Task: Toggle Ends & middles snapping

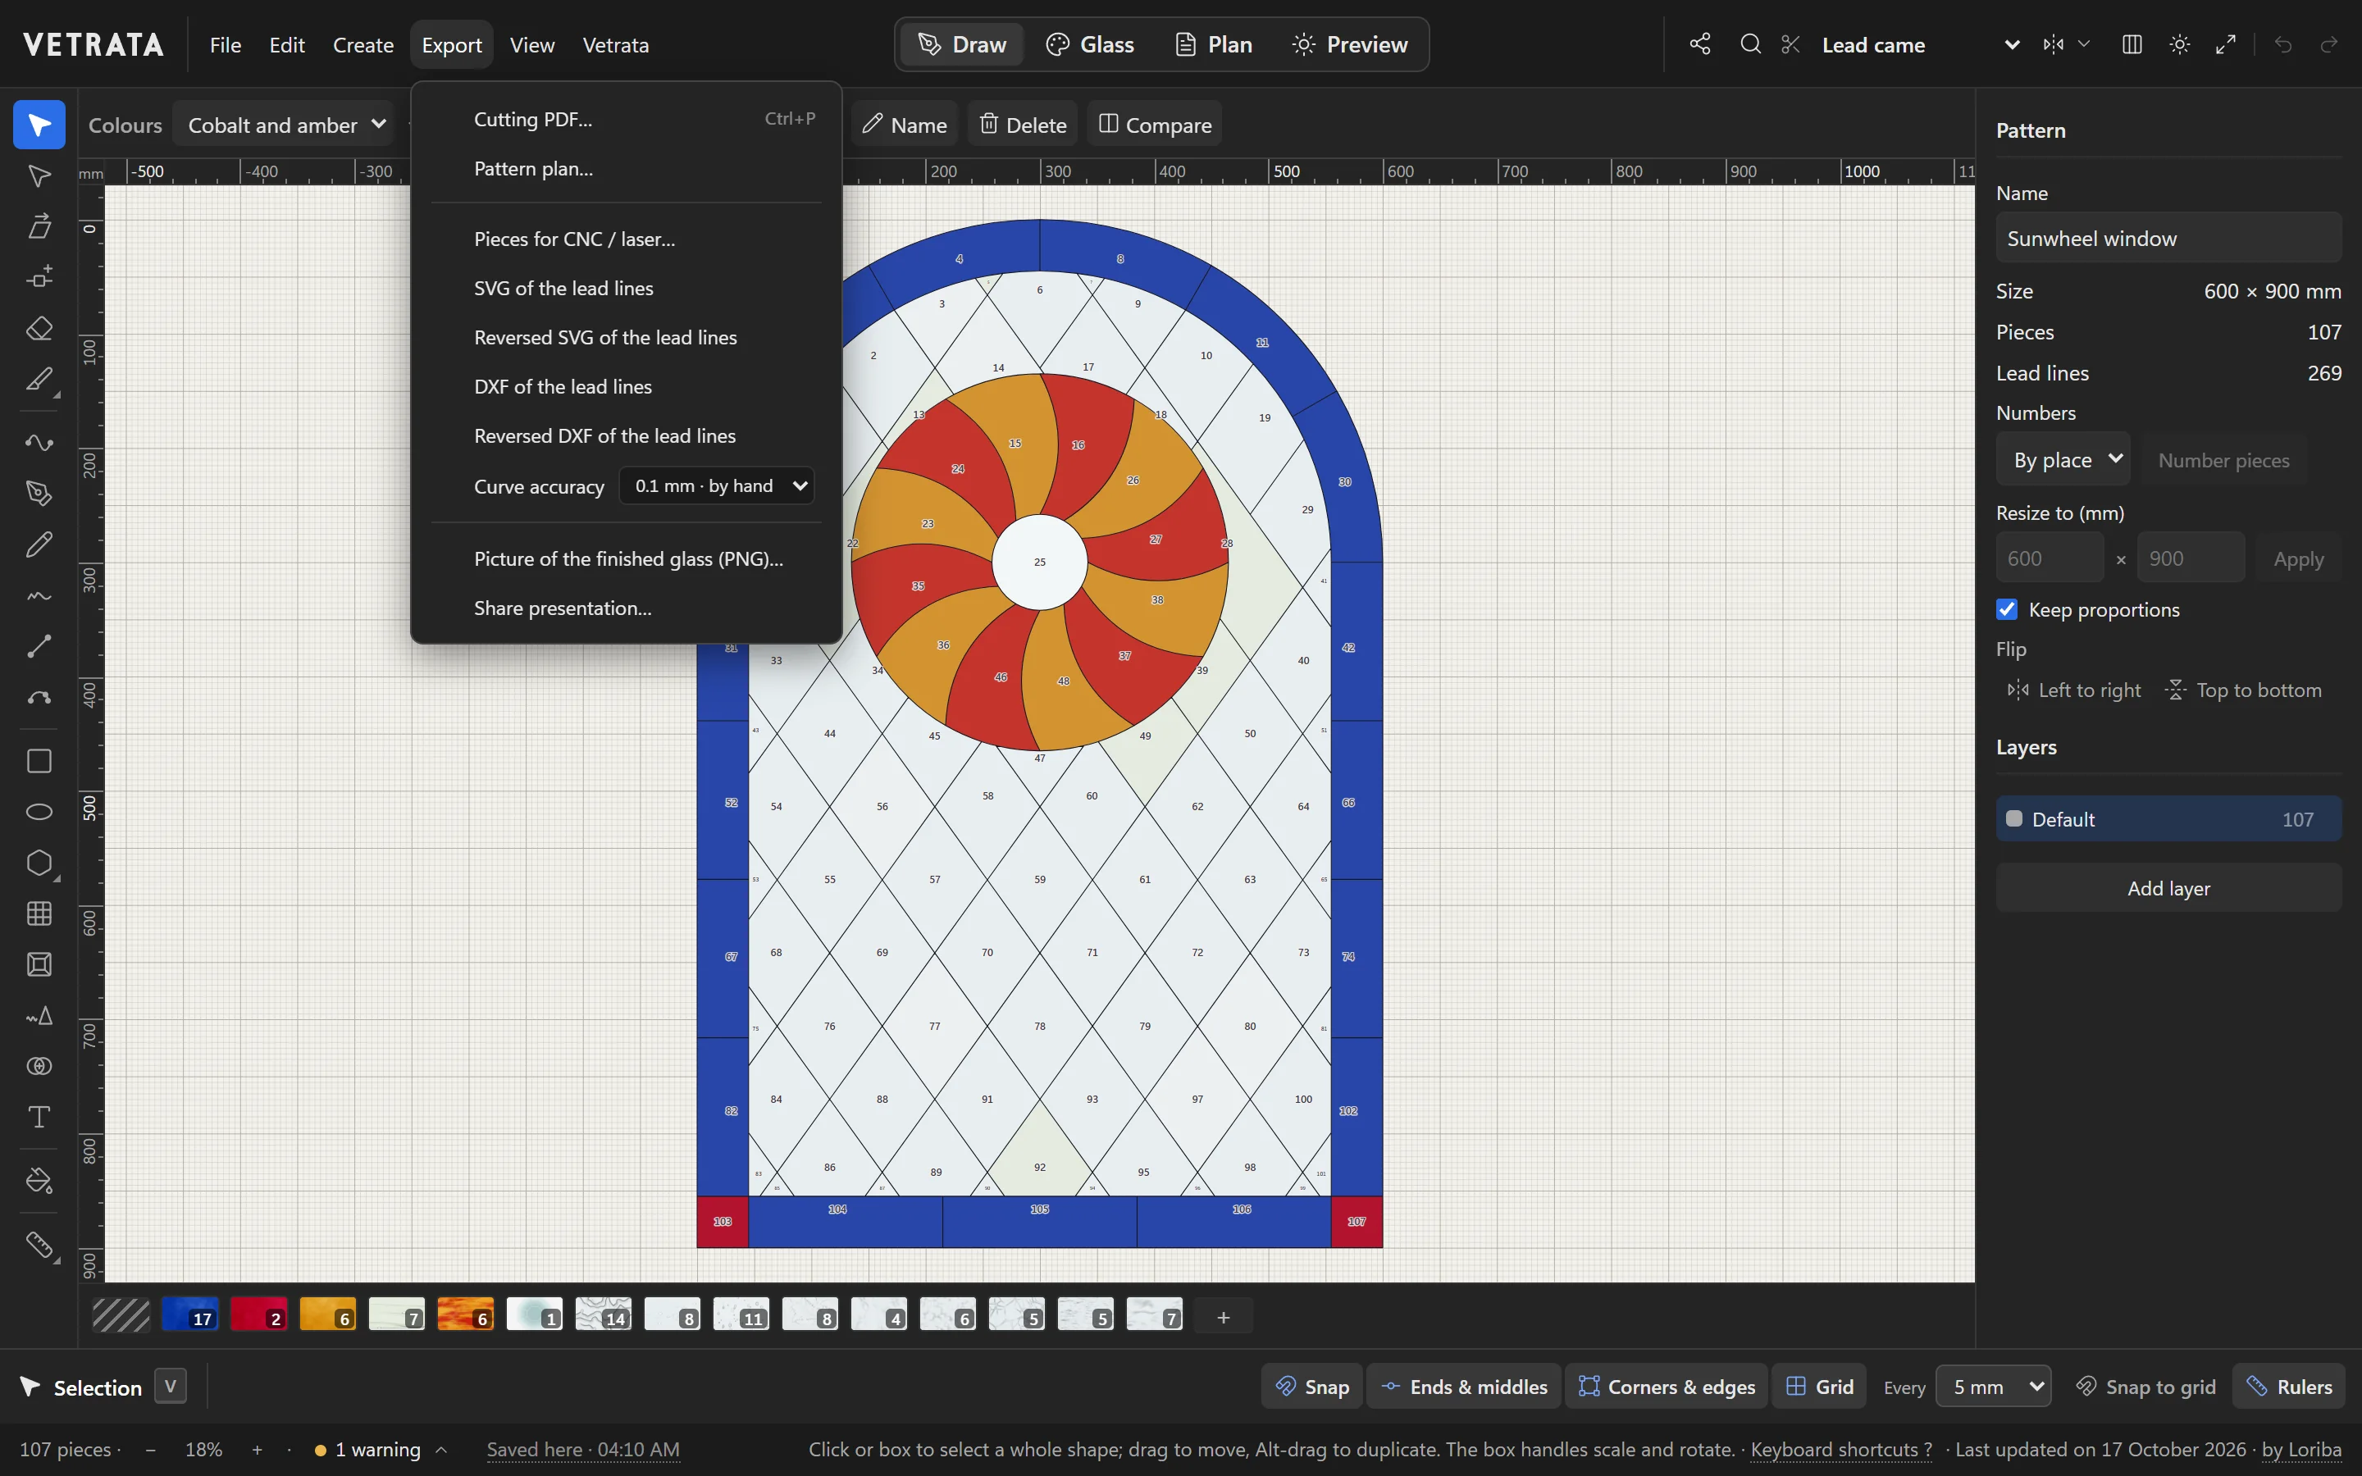Action: pos(1464,1386)
